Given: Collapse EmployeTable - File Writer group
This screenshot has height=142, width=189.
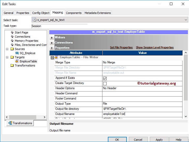Looking at the screenshot, I should (x=52, y=58).
